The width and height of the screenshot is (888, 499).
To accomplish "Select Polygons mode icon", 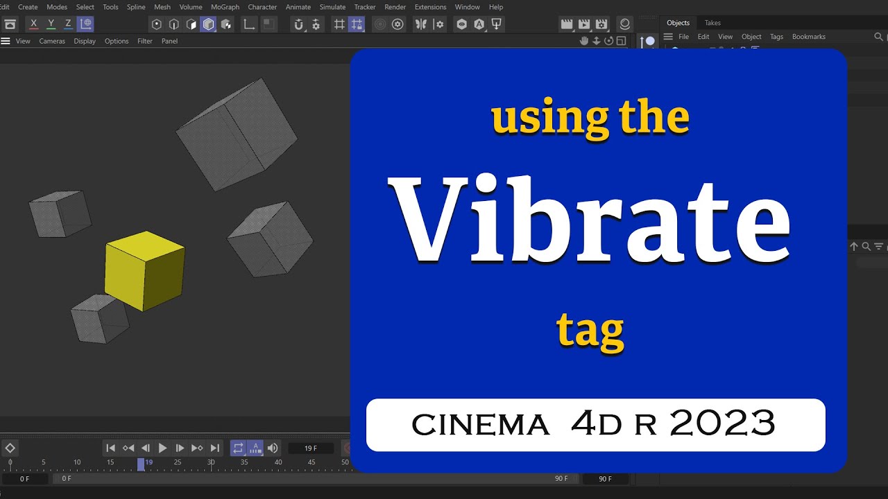I will click(x=191, y=24).
